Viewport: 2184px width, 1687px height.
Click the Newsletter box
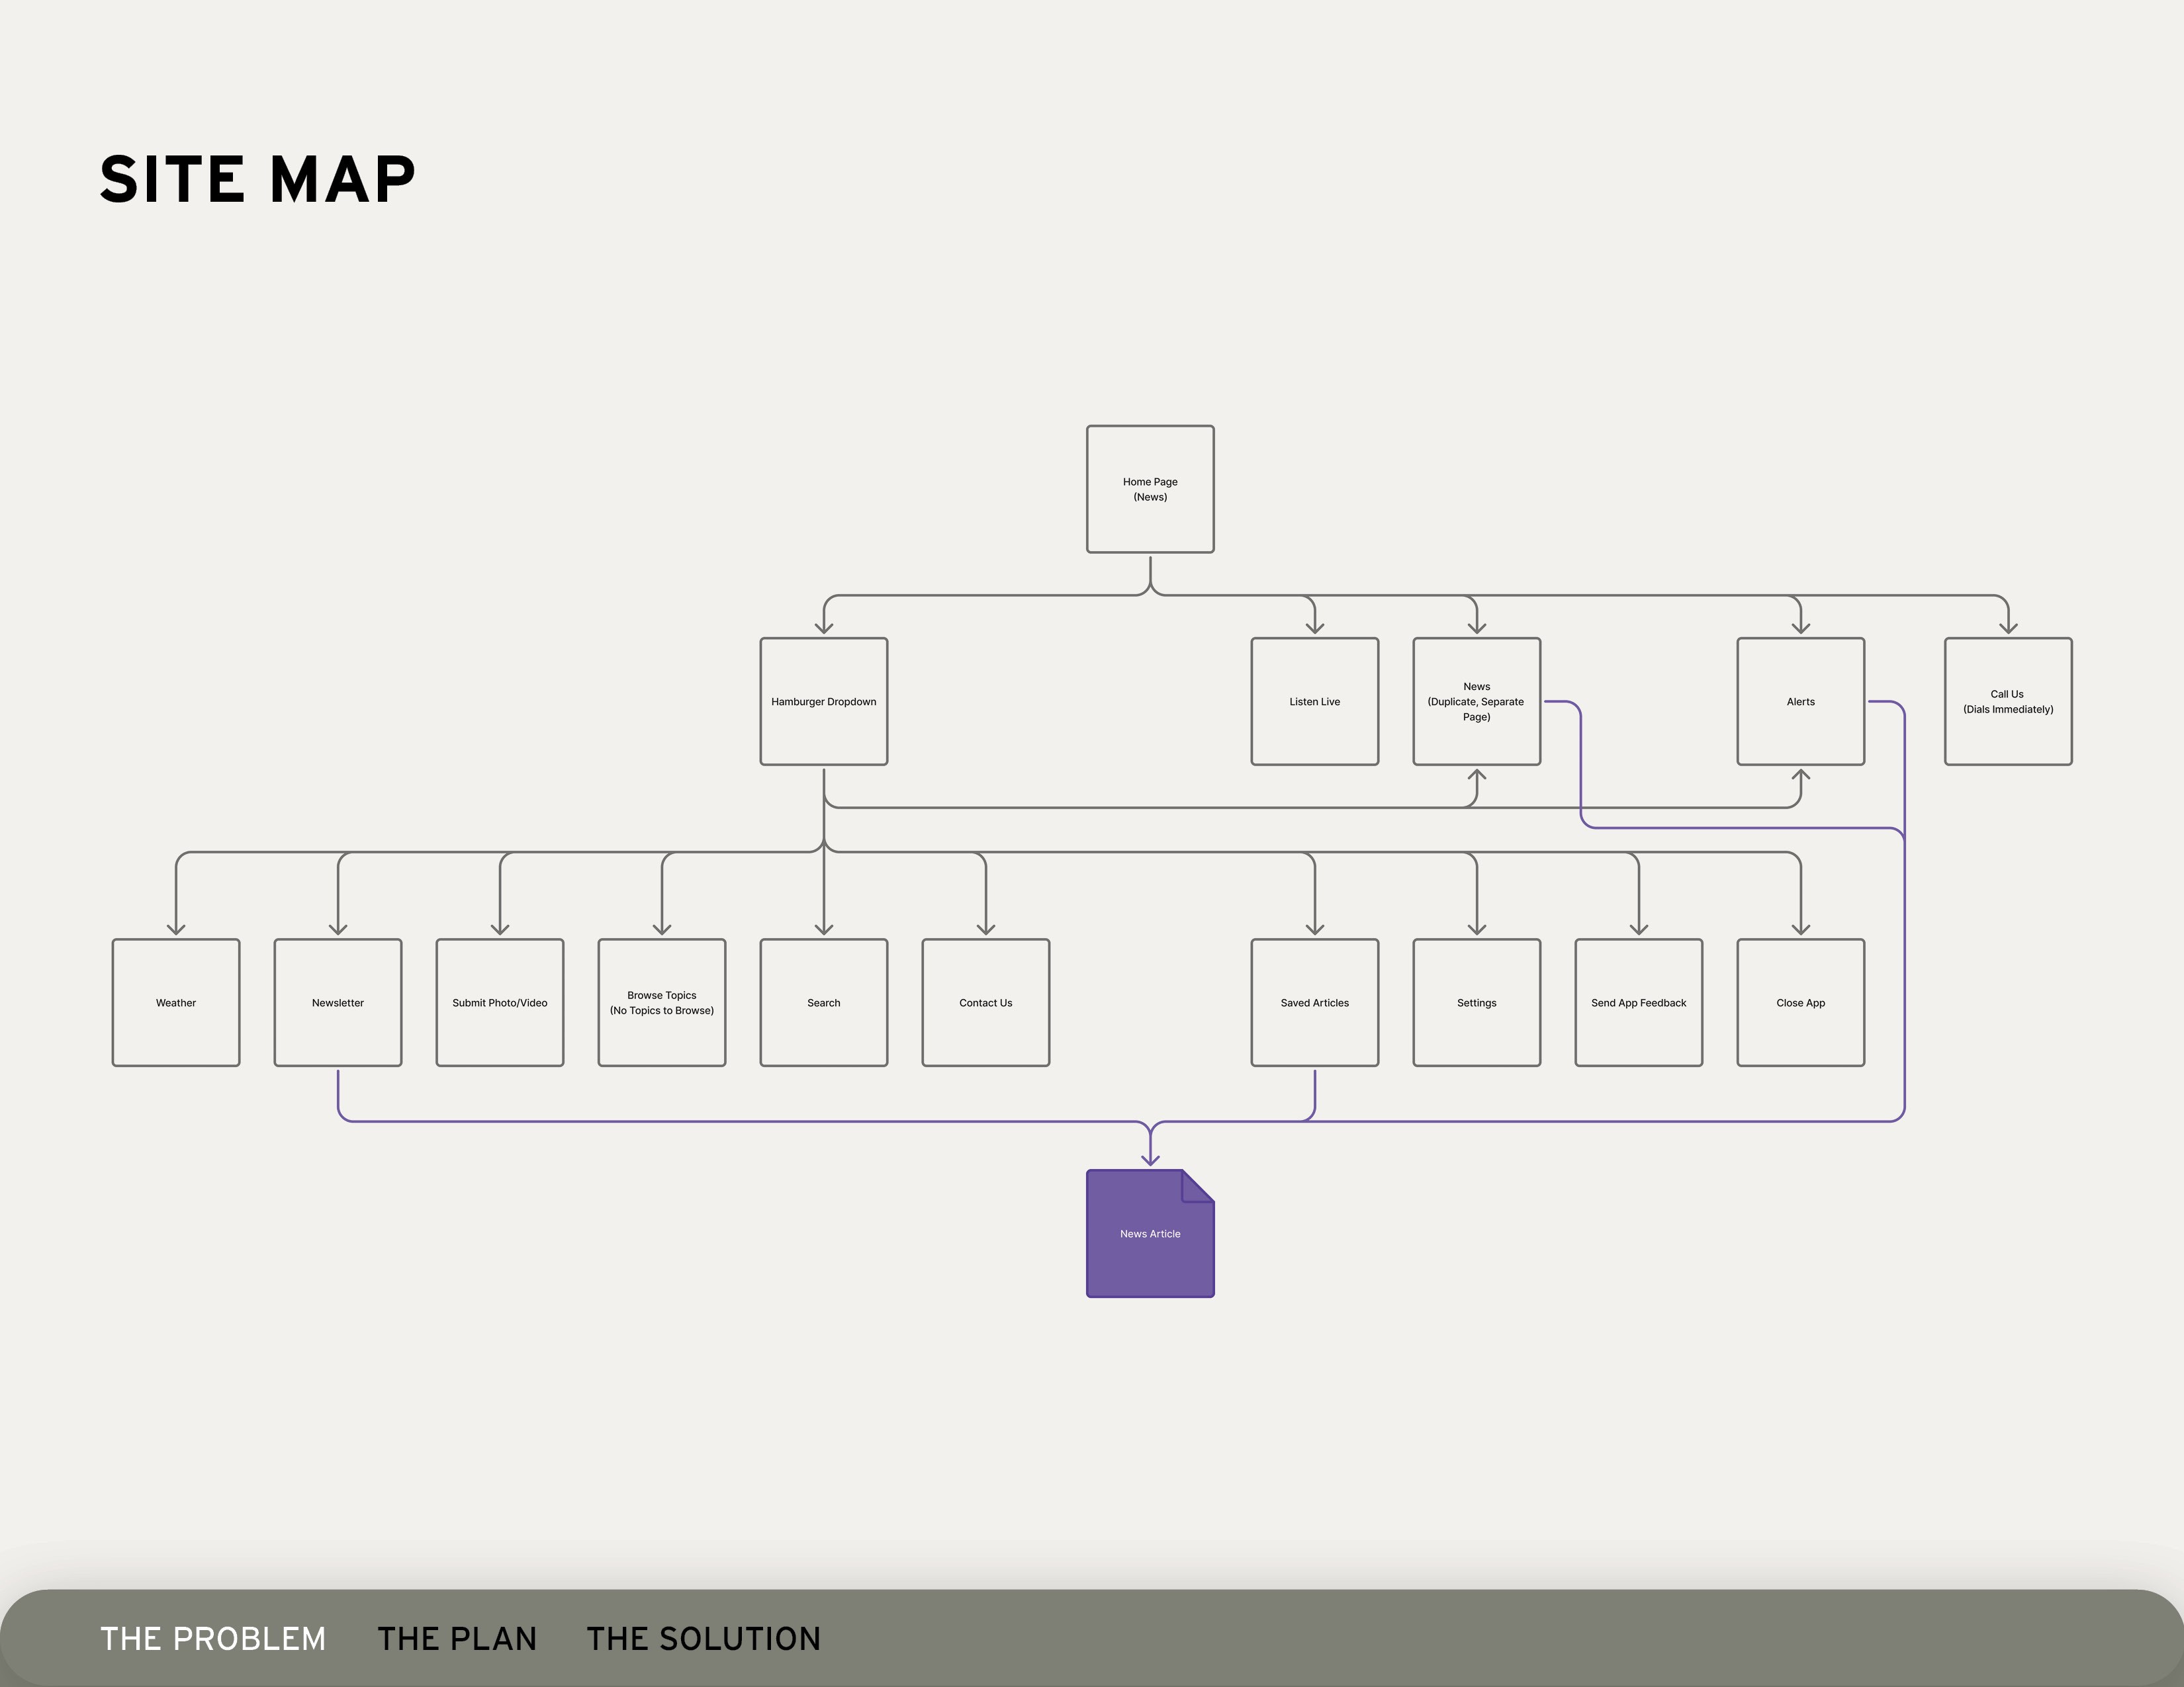point(338,1002)
